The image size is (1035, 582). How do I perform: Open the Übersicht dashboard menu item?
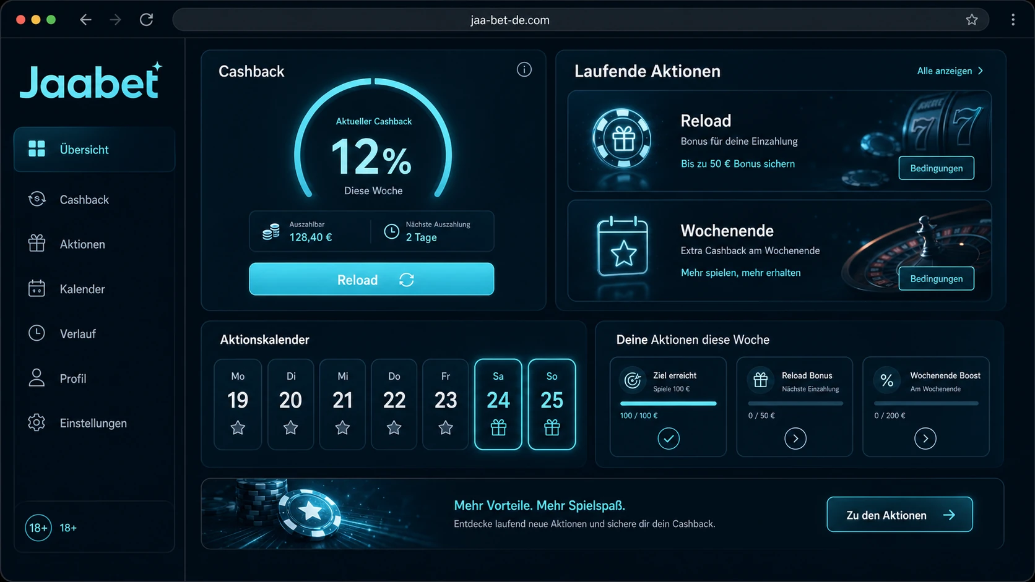94,149
